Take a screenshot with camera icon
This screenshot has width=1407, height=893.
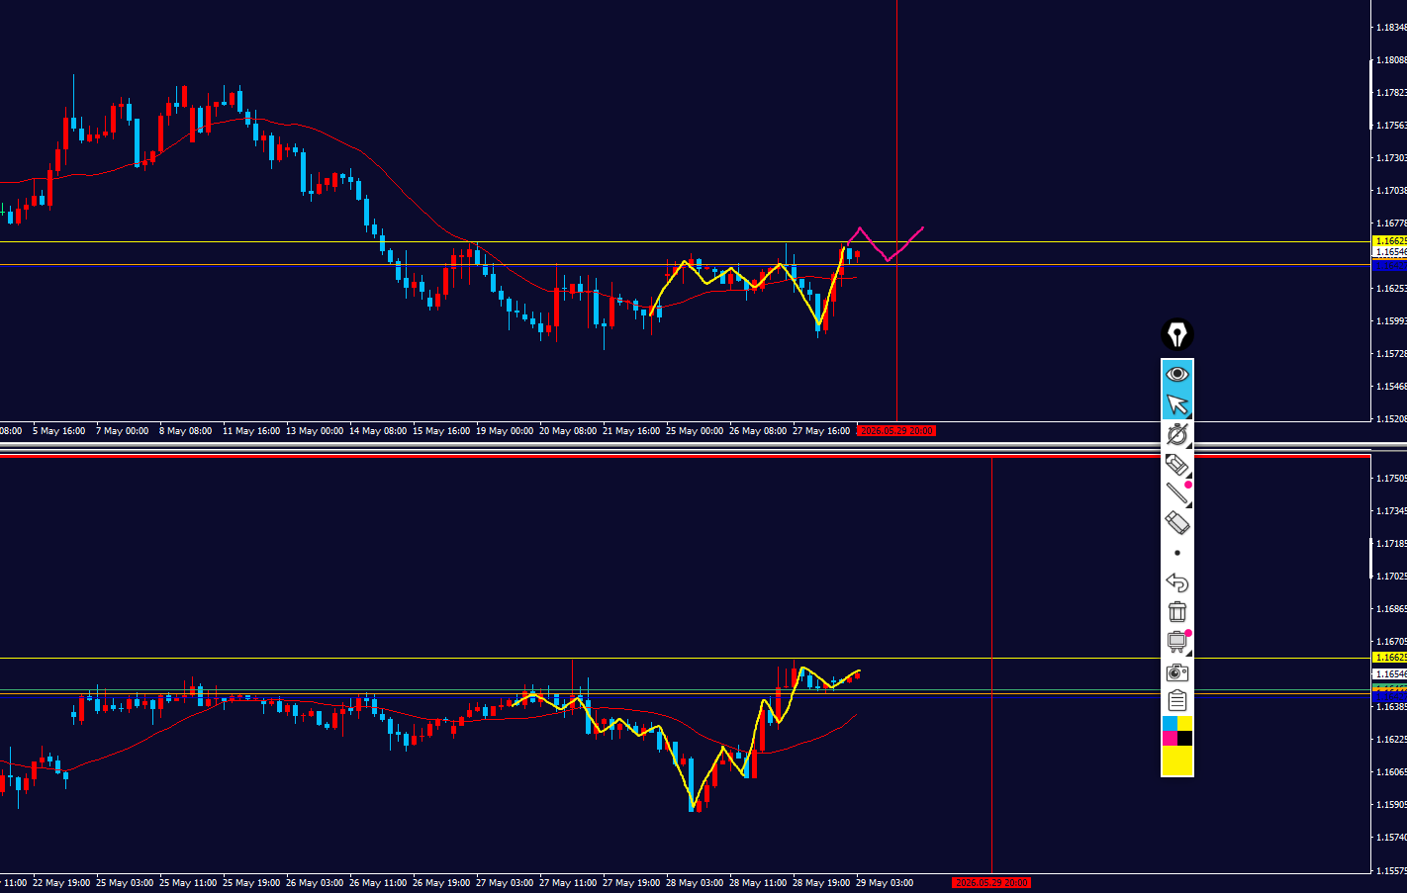[1176, 672]
